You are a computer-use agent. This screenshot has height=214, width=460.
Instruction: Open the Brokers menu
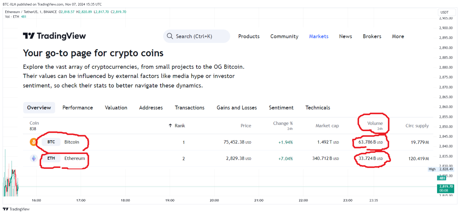pos(372,36)
